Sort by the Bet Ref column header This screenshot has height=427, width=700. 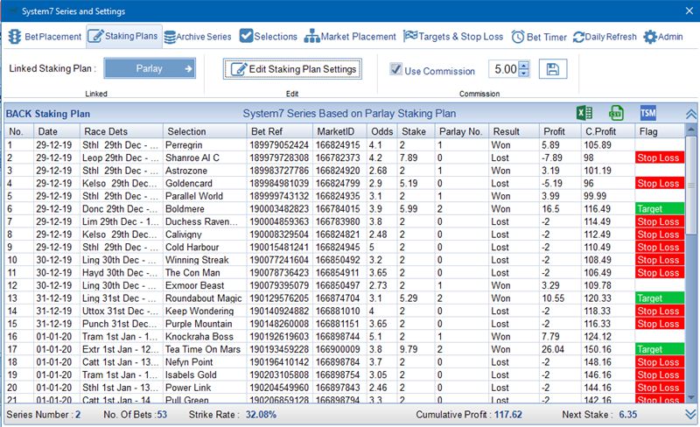tap(280, 131)
